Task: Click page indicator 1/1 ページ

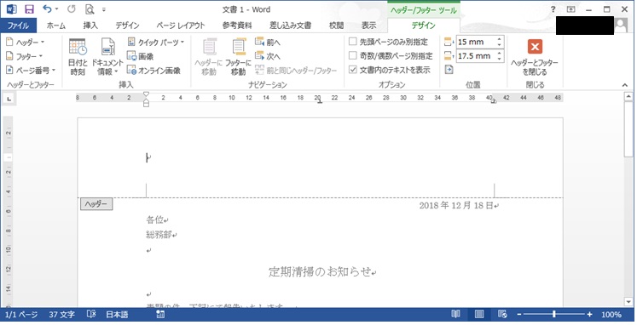Action: [21, 315]
